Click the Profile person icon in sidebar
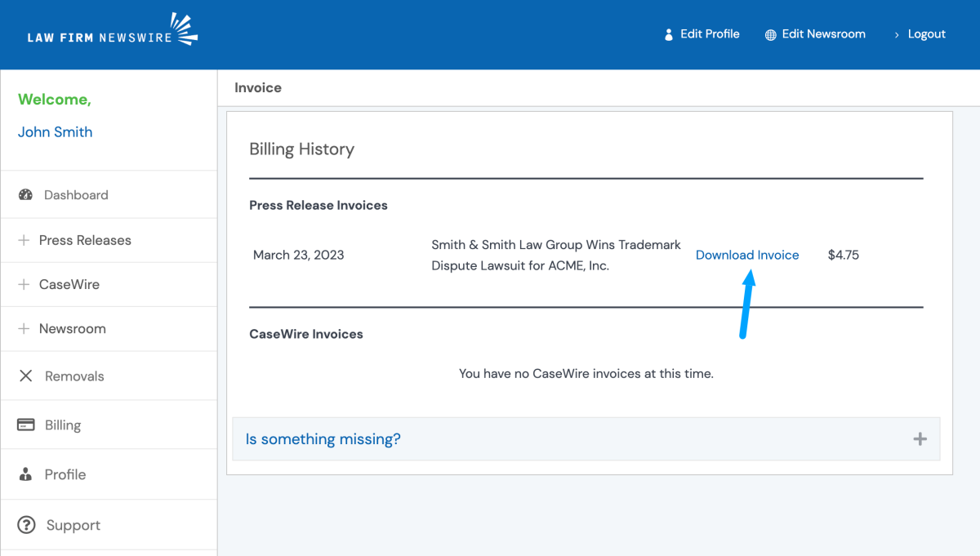 click(x=25, y=474)
